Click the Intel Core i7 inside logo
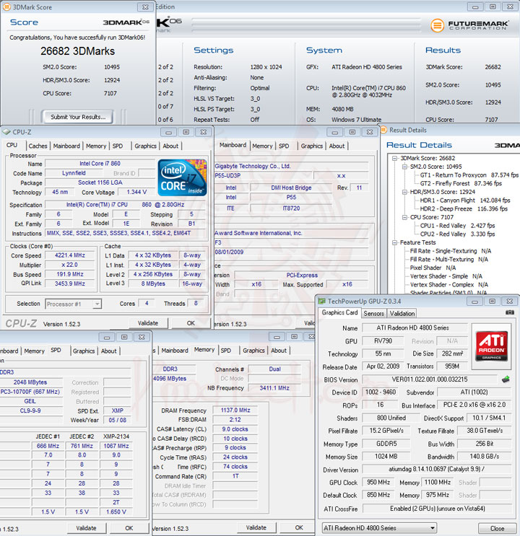 coord(182,177)
